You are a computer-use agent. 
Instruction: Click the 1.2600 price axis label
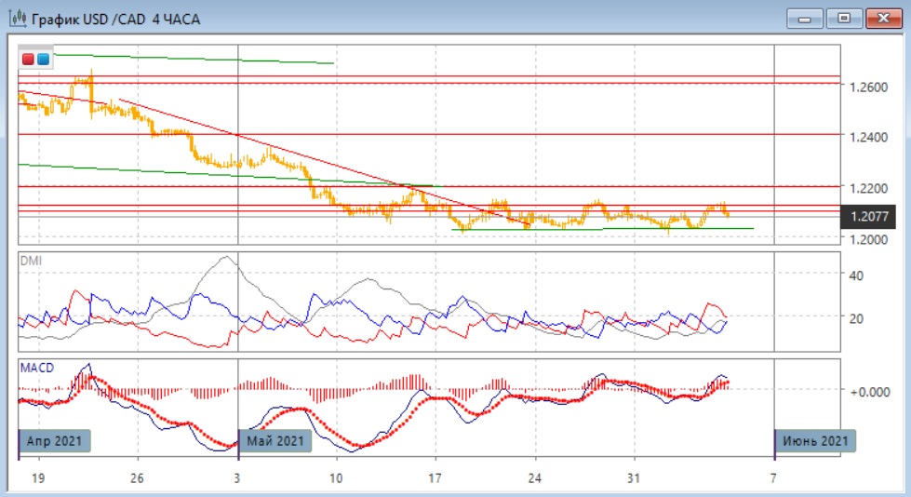869,87
